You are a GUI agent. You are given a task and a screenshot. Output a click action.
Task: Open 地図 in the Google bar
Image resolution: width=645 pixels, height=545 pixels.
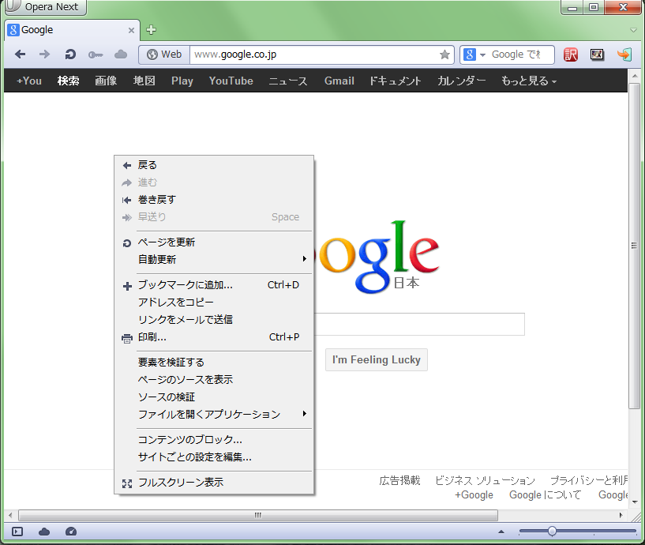point(144,81)
